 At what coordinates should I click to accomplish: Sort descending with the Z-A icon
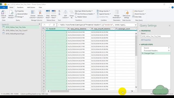coord(60,14)
